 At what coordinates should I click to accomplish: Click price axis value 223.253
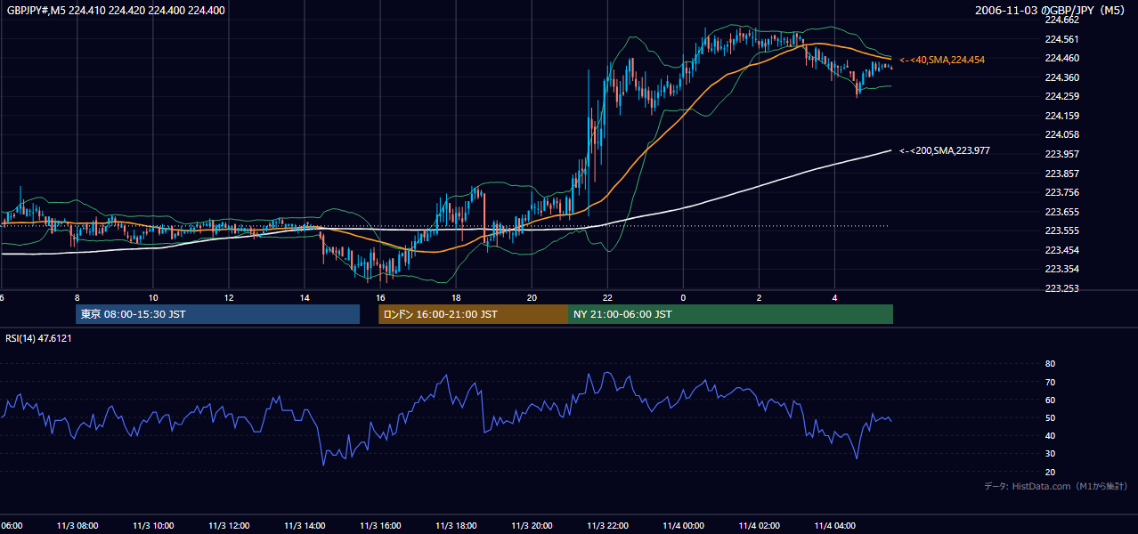1061,288
